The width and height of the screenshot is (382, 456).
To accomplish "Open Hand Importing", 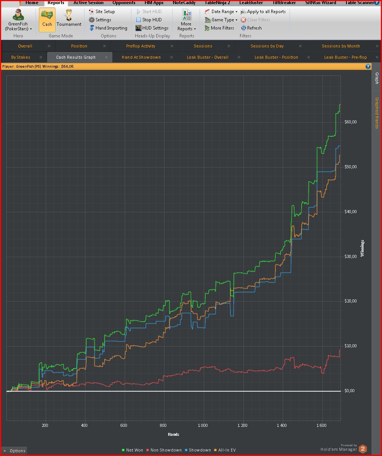I will 108,28.
